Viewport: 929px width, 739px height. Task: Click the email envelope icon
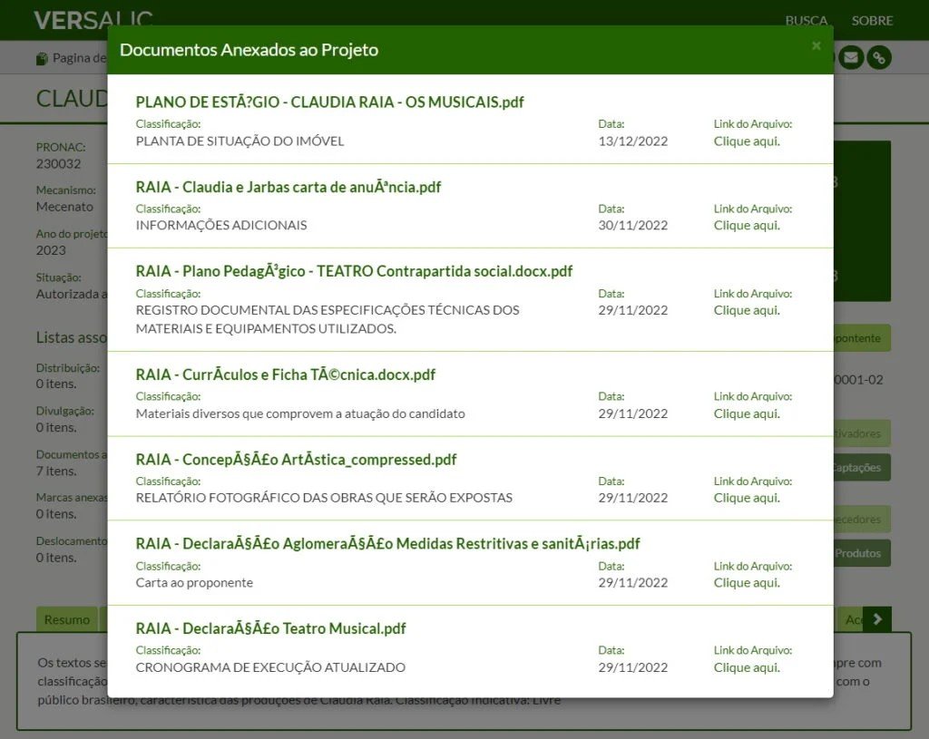850,58
